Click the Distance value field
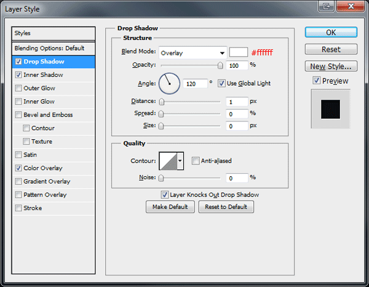 click(237, 102)
